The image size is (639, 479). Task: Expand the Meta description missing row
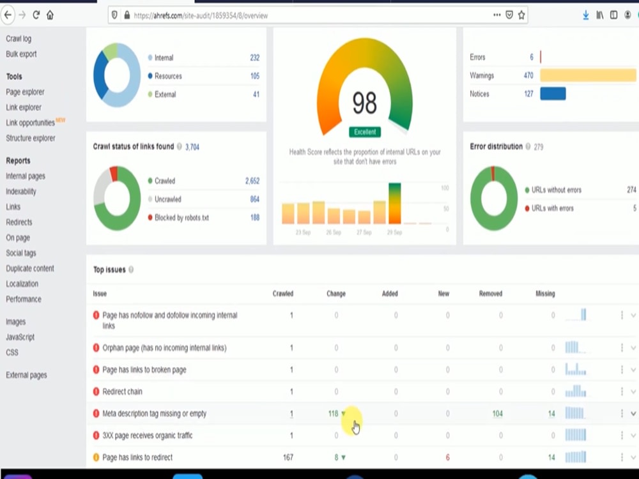(633, 413)
